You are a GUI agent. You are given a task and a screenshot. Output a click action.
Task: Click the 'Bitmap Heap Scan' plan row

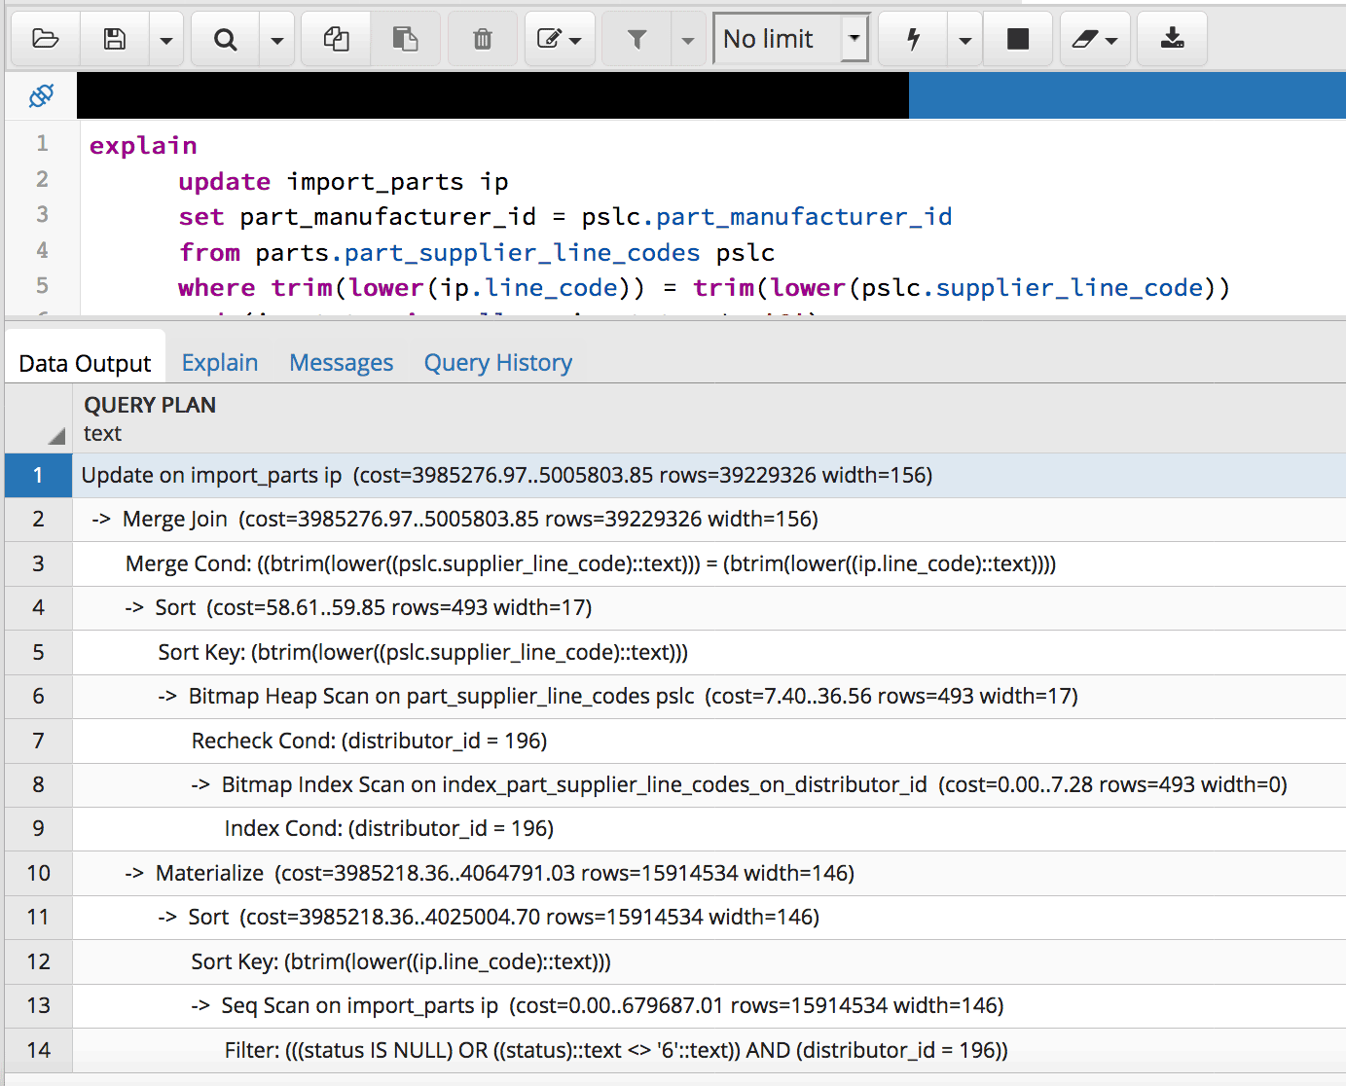(709, 697)
